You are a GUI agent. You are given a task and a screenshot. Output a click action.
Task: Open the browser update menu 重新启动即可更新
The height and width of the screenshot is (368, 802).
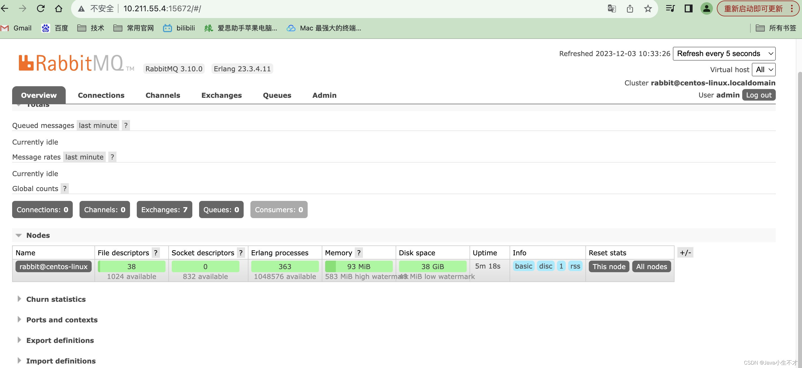tap(758, 8)
